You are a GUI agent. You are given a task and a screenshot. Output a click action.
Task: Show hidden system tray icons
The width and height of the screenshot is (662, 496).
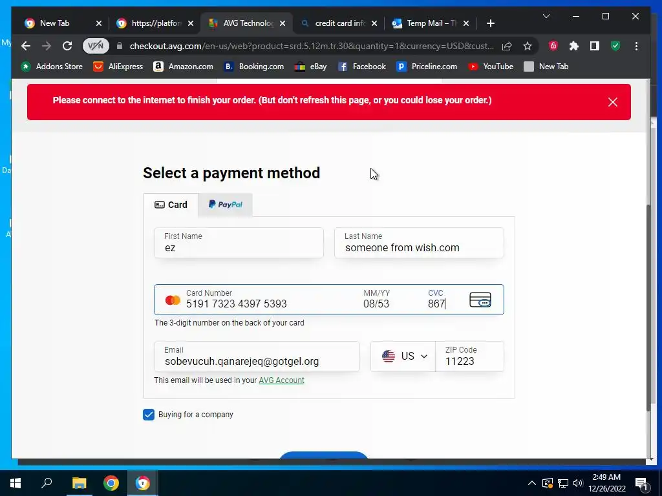532,483
